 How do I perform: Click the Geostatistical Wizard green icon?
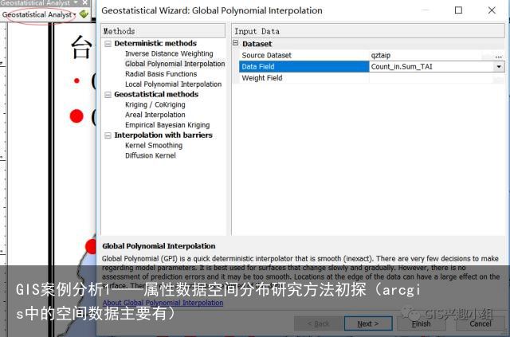tap(84, 14)
